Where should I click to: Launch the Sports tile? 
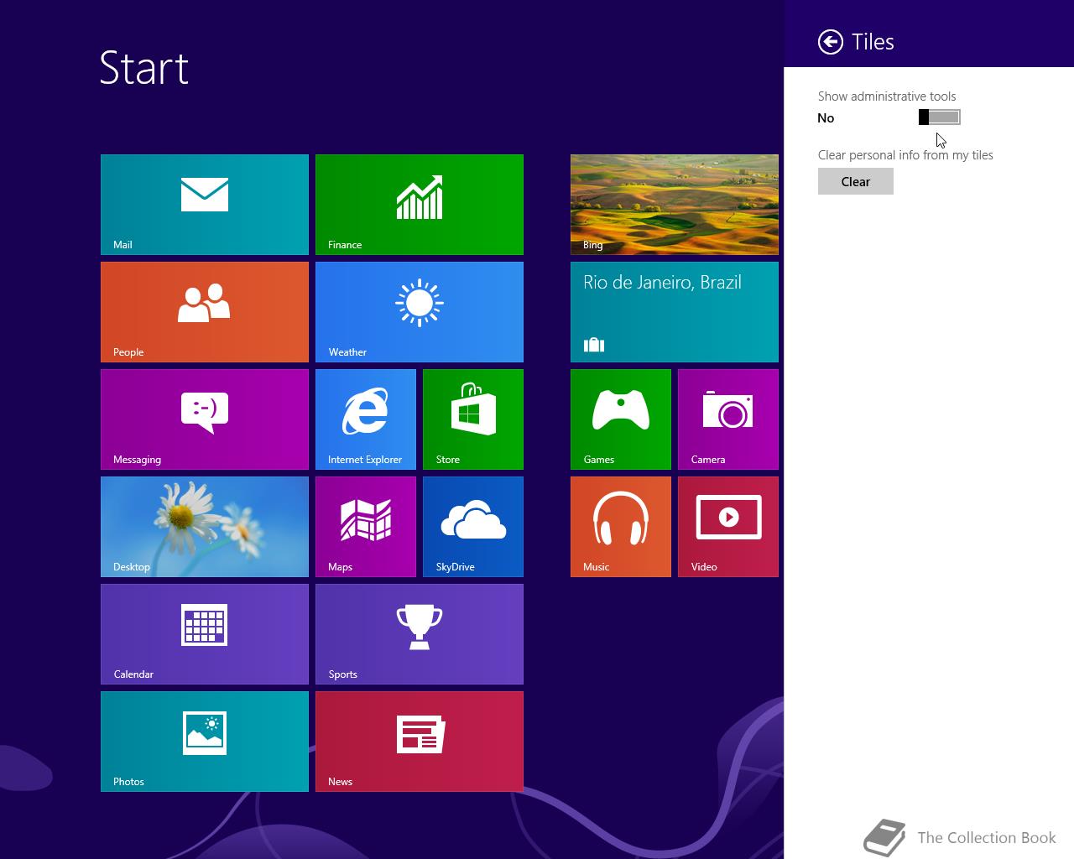420,634
